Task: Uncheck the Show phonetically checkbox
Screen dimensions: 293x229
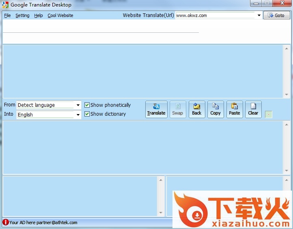Action: 87,105
